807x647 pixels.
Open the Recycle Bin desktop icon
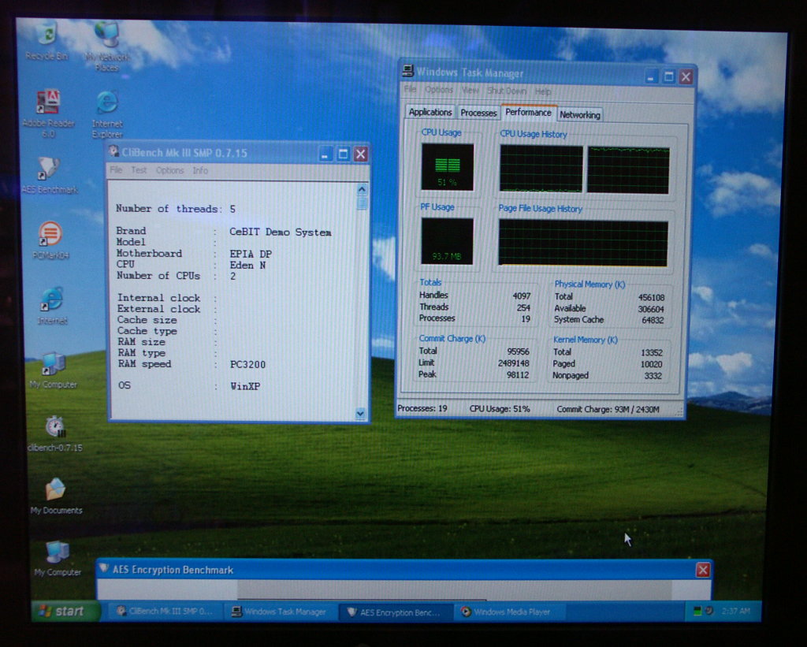(x=46, y=41)
